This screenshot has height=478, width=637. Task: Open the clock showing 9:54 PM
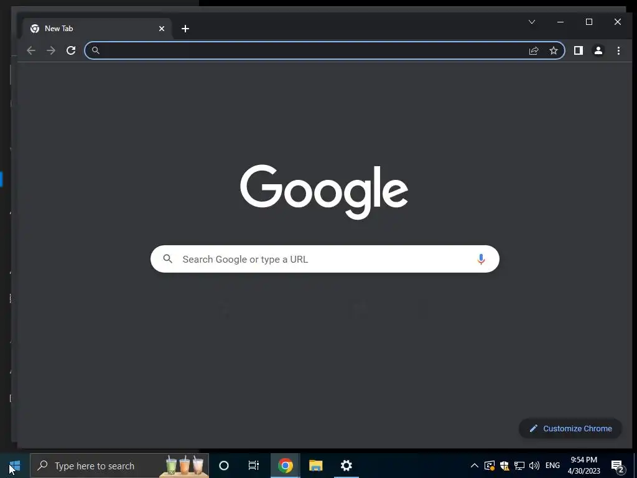pos(584,466)
